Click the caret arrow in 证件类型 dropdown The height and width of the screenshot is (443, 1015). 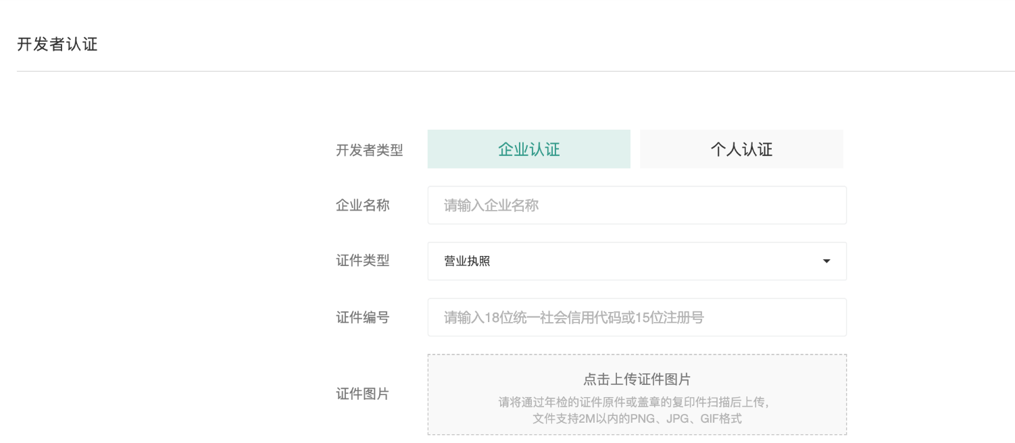(x=826, y=261)
